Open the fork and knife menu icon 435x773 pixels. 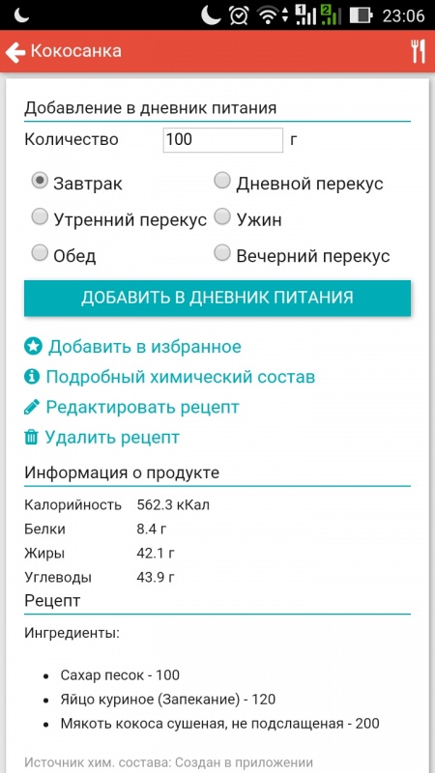click(419, 52)
